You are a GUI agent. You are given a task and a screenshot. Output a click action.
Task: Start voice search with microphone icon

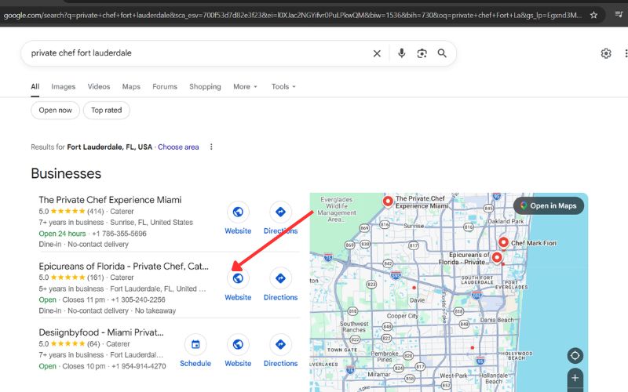(x=402, y=53)
